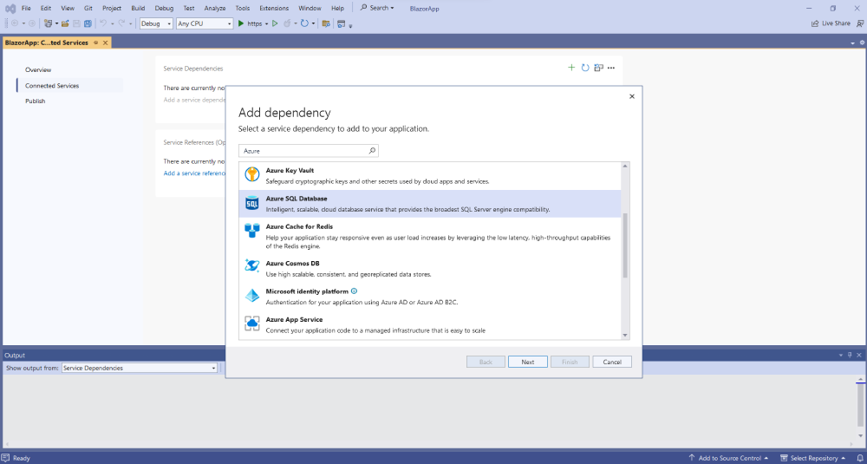867x464 pixels.
Task: Select Connected Services in sidebar
Action: pos(52,86)
